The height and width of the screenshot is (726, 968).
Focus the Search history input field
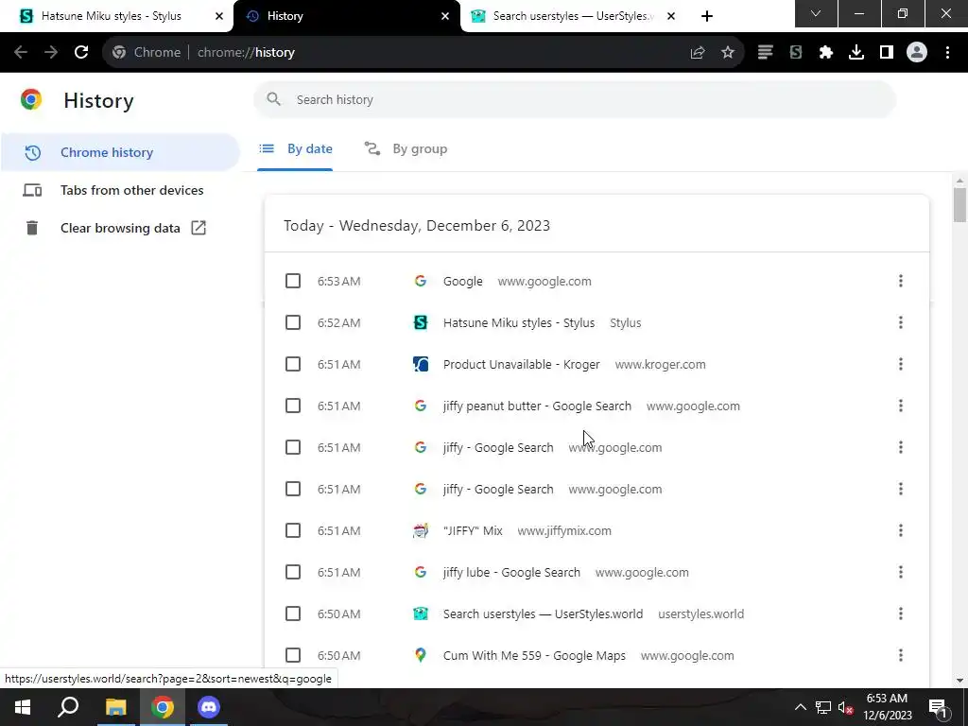tap(574, 99)
